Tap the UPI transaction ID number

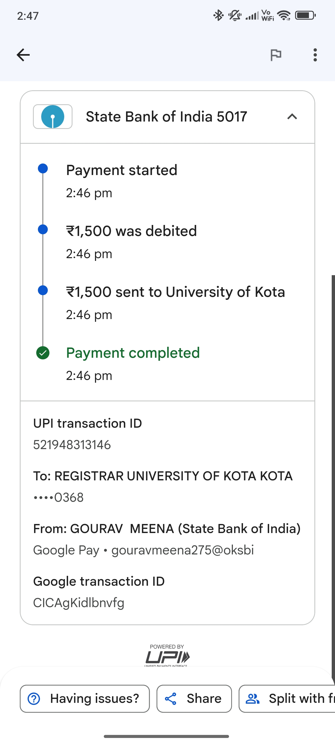(72, 445)
